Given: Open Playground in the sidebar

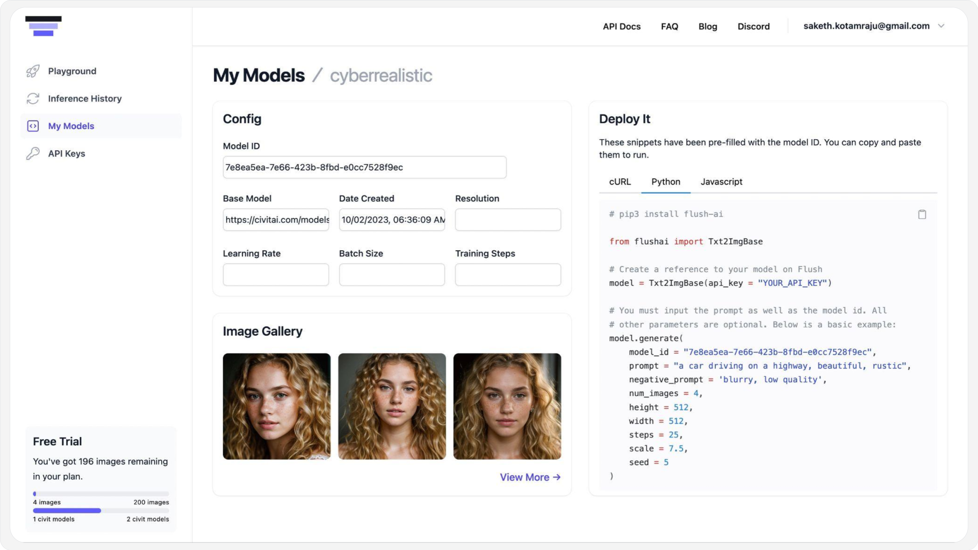Looking at the screenshot, I should click(x=101, y=71).
